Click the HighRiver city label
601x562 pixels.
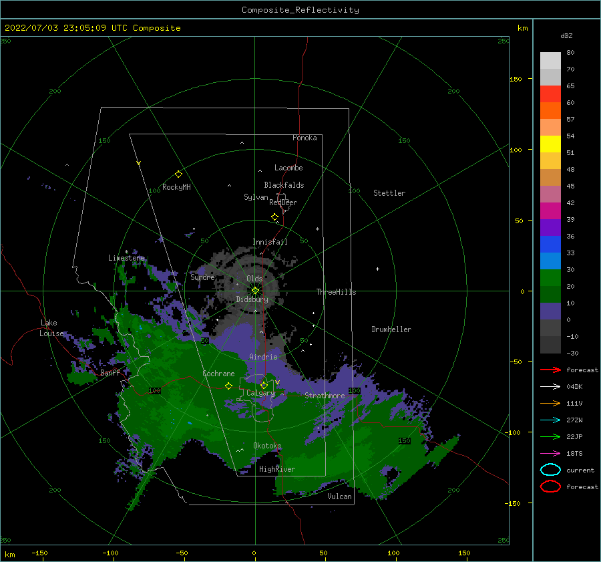click(277, 469)
